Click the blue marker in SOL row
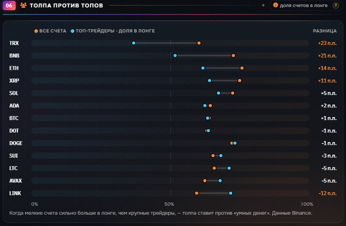 tap(218, 93)
